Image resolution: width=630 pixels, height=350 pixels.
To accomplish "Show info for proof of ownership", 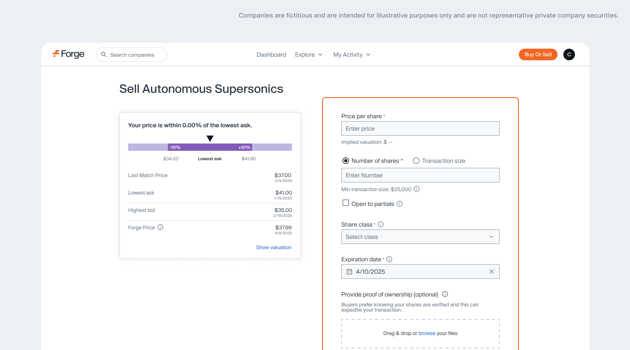I will pos(445,294).
